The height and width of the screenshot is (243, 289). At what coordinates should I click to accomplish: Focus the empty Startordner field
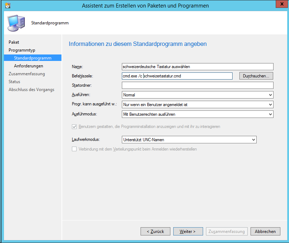click(198, 85)
